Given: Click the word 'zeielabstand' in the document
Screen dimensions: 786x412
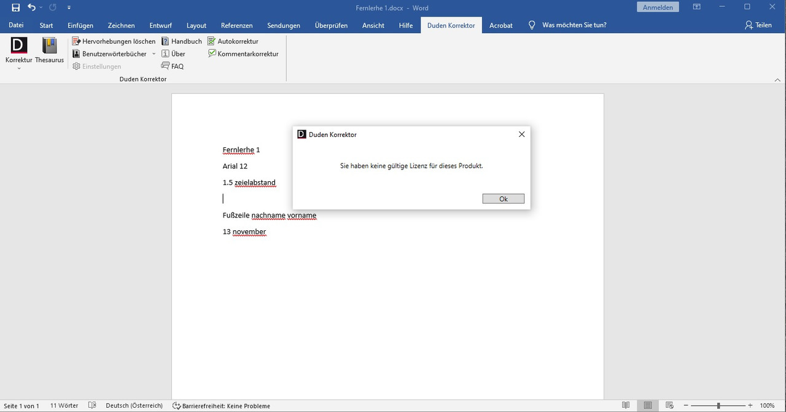Looking at the screenshot, I should click(255, 182).
